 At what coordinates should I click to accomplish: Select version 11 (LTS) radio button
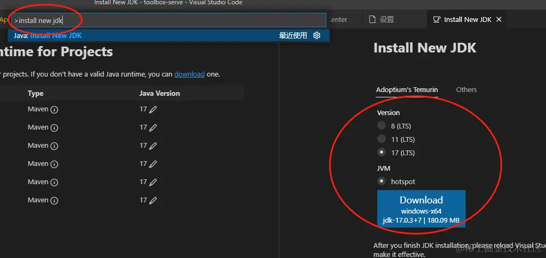(382, 139)
